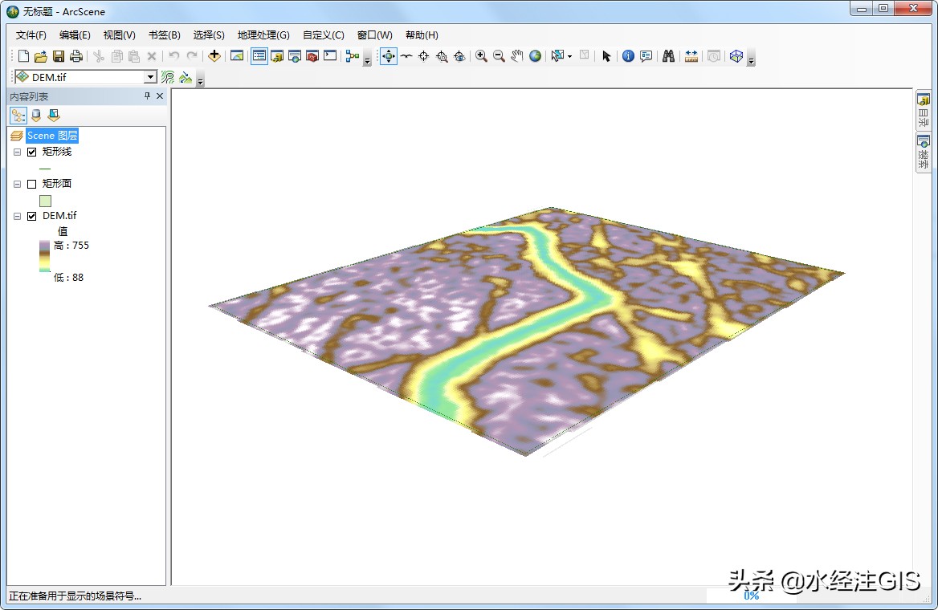Select the Identify tool
The height and width of the screenshot is (610, 938).
[628, 56]
